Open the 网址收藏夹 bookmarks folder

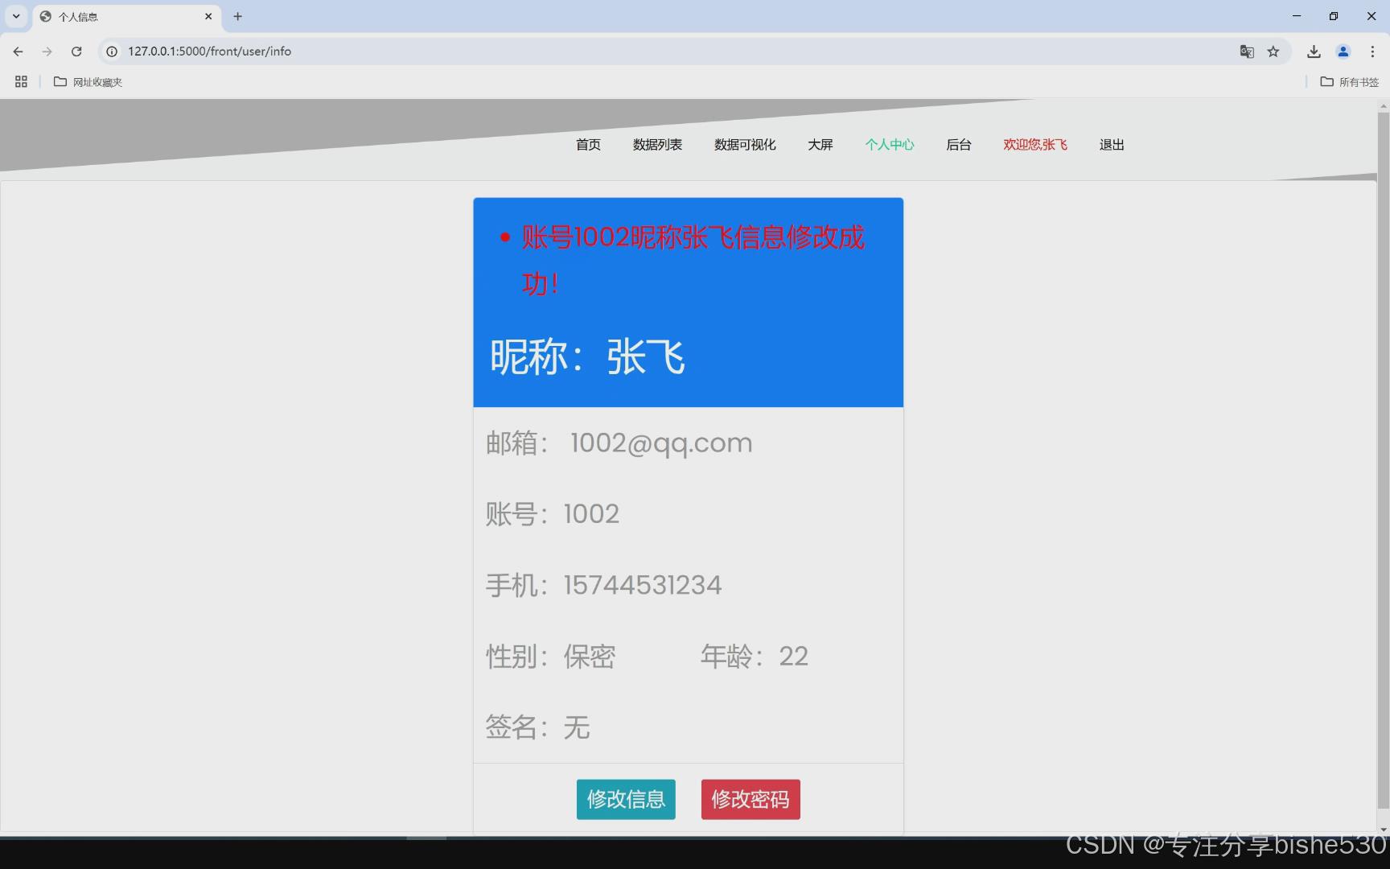tap(87, 81)
